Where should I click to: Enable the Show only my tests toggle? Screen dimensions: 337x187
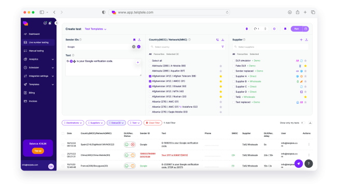coord(303,123)
